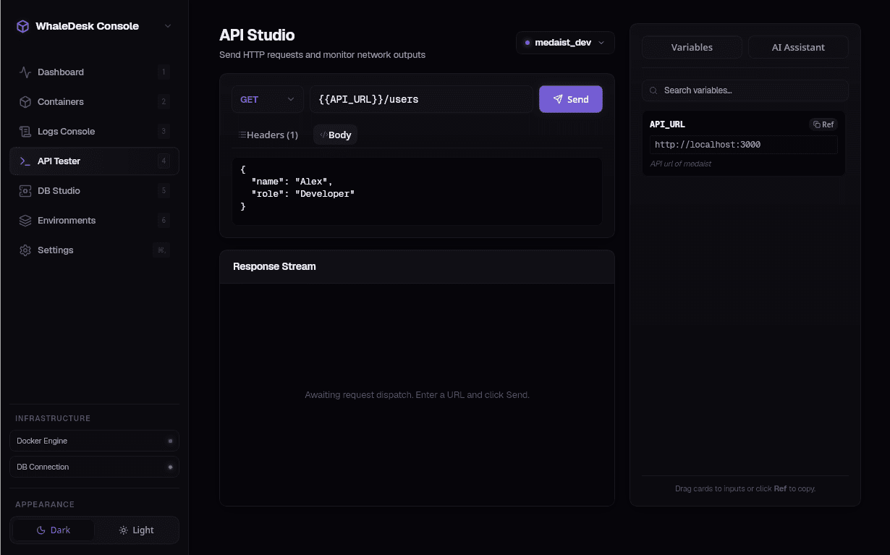Click the Logs Console scroll icon
This screenshot has width=890, height=555.
pyautogui.click(x=25, y=132)
